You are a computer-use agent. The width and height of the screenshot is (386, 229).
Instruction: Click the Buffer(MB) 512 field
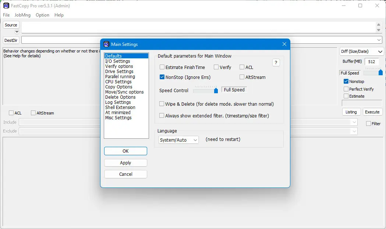pos(372,62)
